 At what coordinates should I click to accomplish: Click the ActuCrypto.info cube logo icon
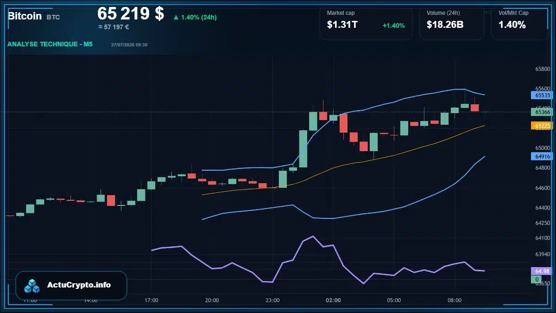(x=32, y=286)
